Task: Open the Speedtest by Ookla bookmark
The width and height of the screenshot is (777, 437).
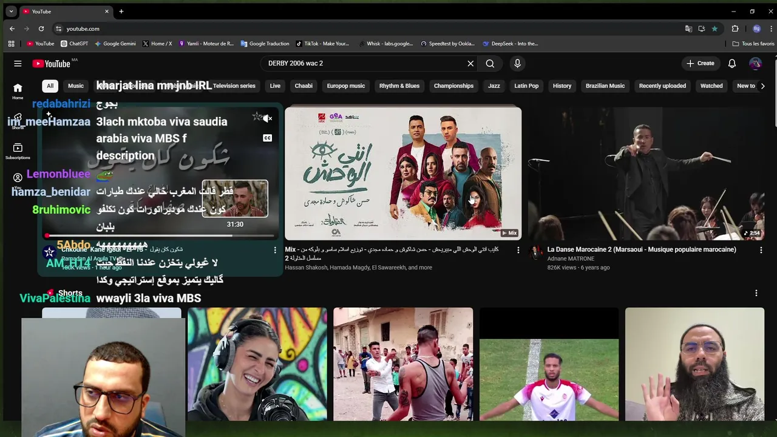Action: [447, 44]
